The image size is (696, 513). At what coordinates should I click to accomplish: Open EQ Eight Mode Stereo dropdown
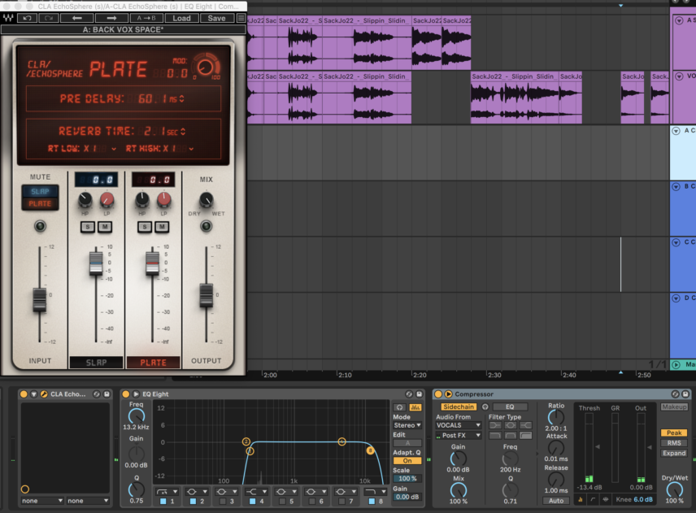(x=407, y=425)
